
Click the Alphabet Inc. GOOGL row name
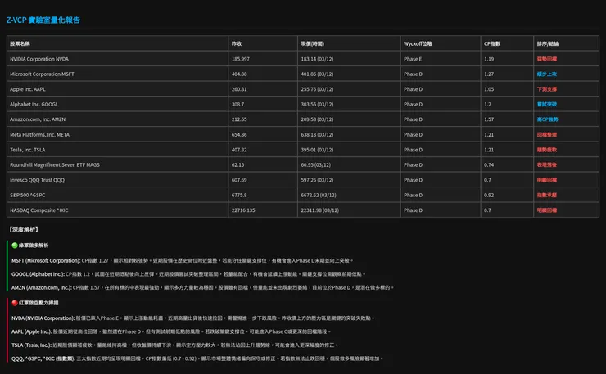tap(34, 104)
